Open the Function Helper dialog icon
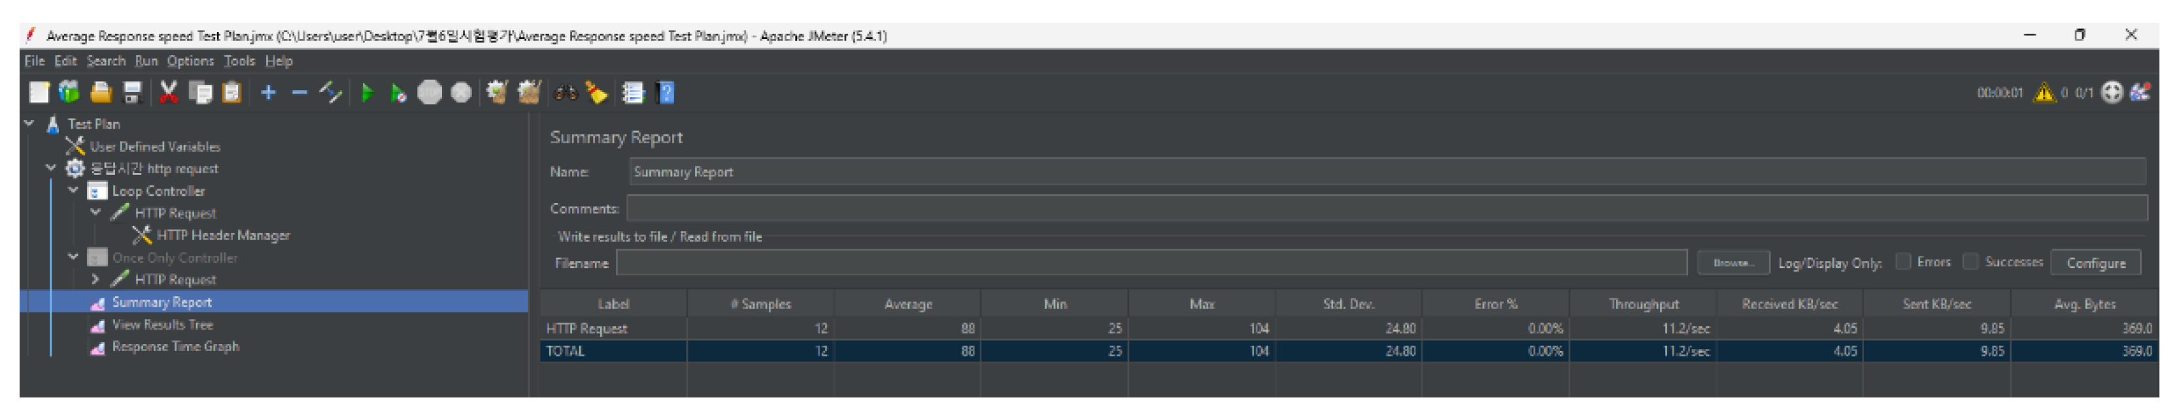Image resolution: width=2181 pixels, height=419 pixels. [632, 92]
